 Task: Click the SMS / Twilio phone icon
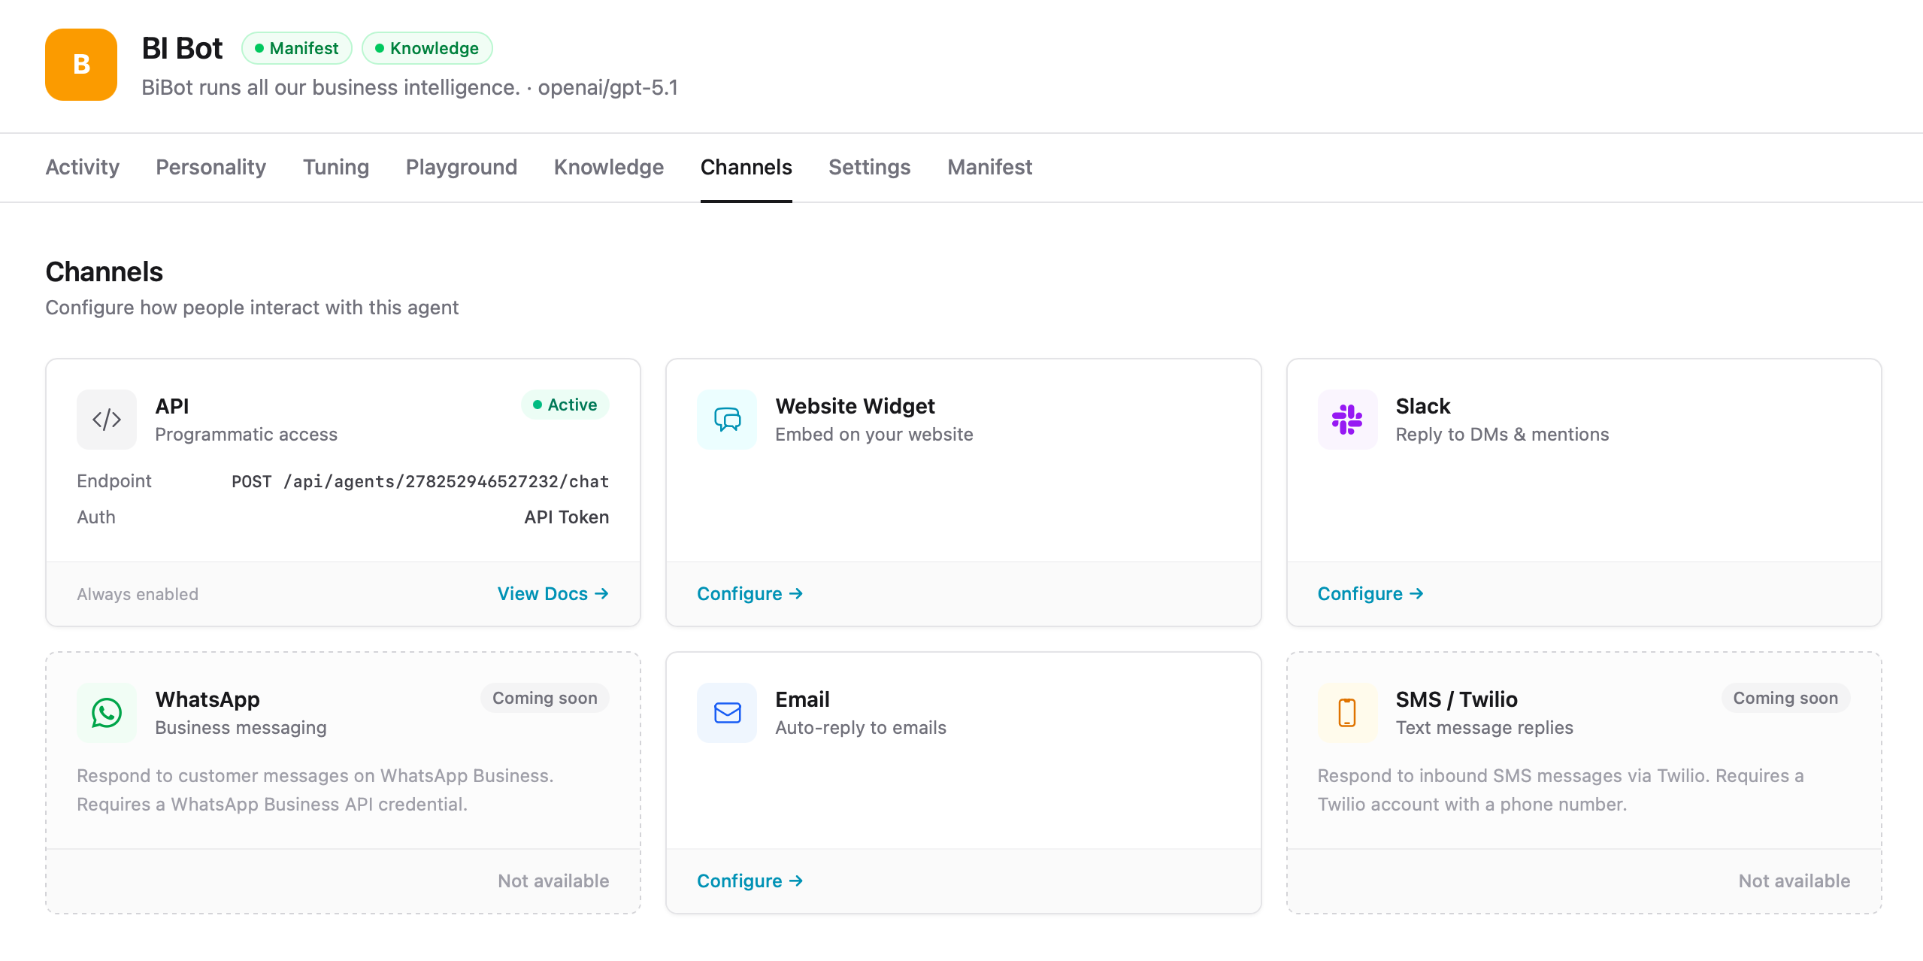[1347, 712]
